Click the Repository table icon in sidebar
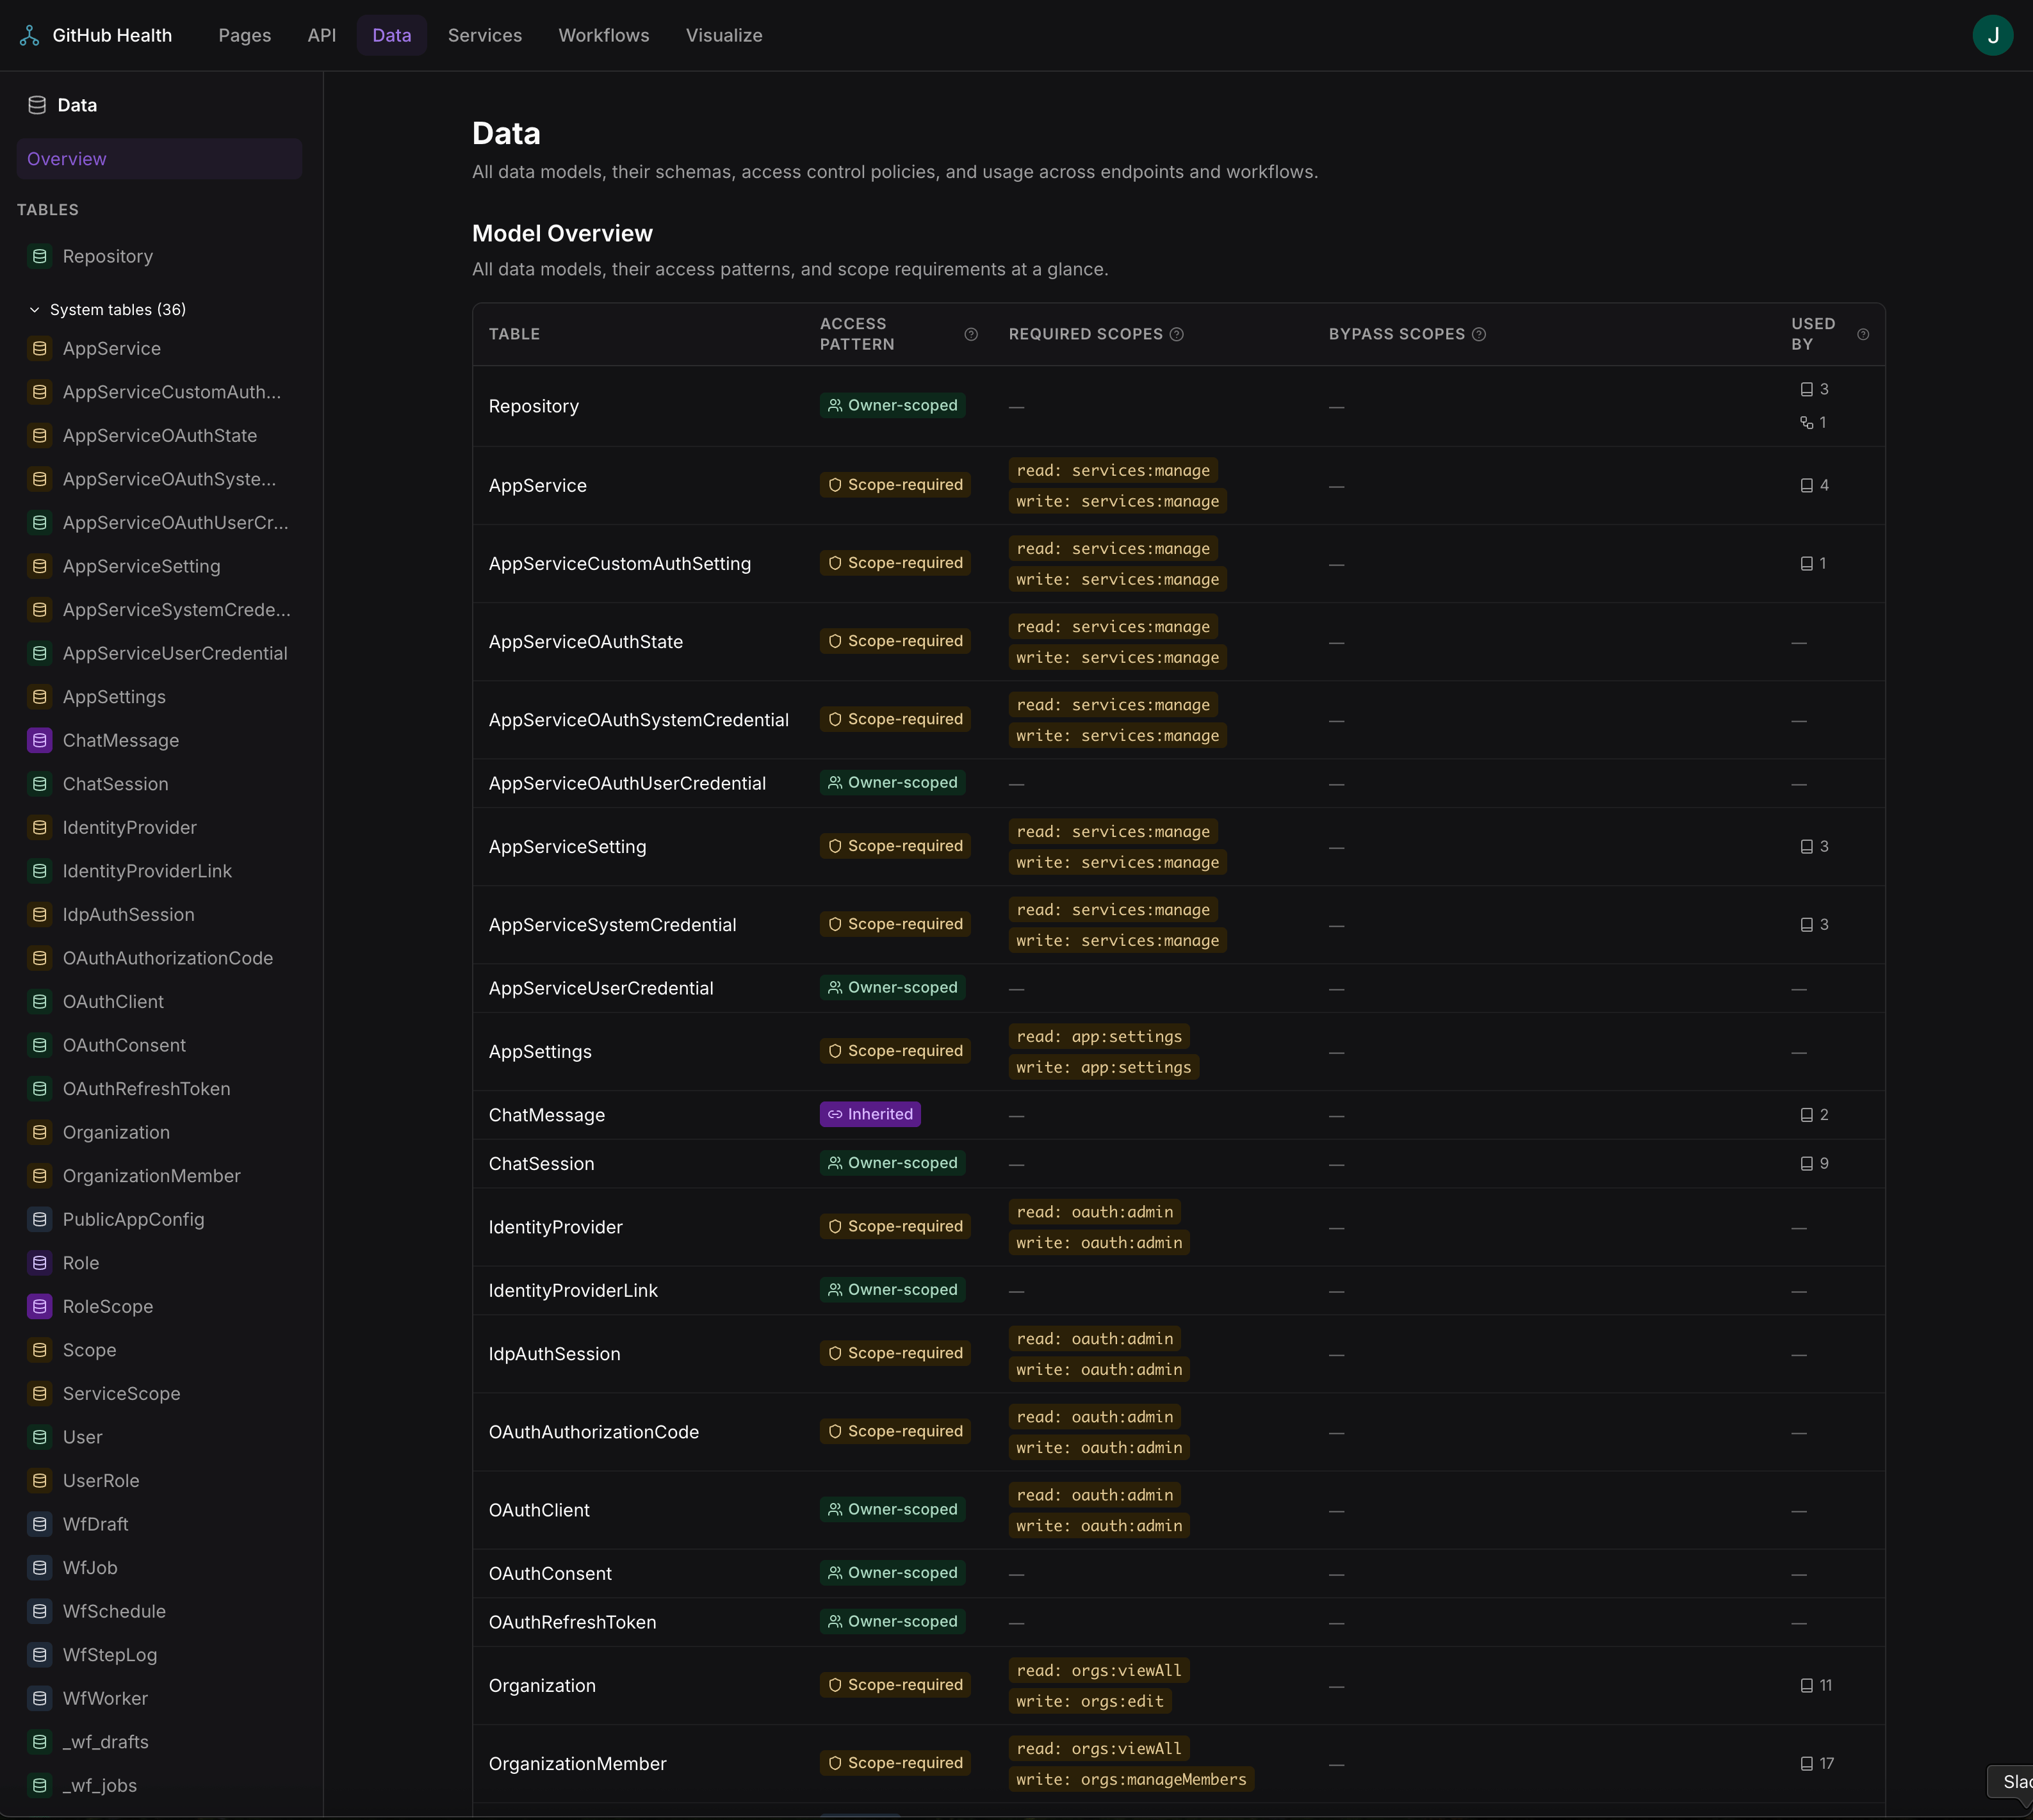The image size is (2033, 1820). click(40, 256)
